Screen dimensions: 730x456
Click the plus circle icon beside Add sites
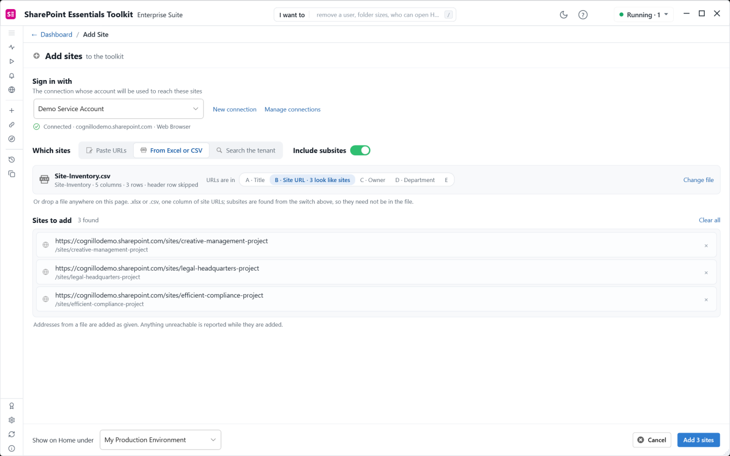(37, 56)
